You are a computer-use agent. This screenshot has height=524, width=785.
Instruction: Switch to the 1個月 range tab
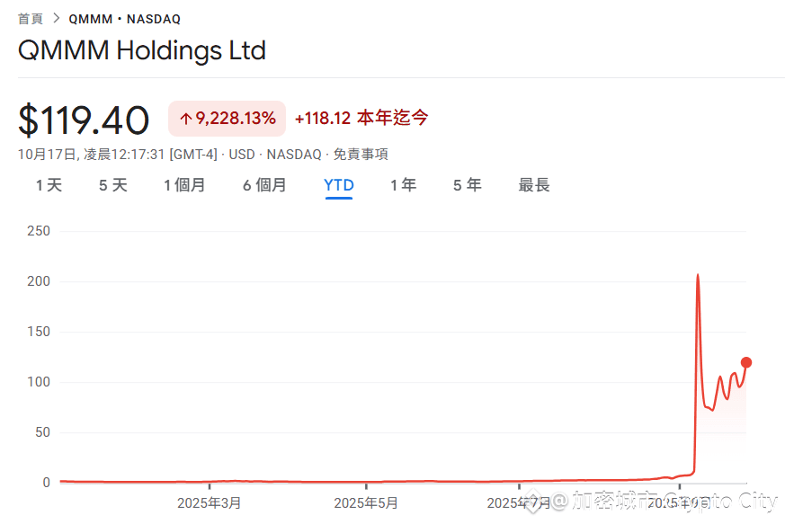(184, 185)
